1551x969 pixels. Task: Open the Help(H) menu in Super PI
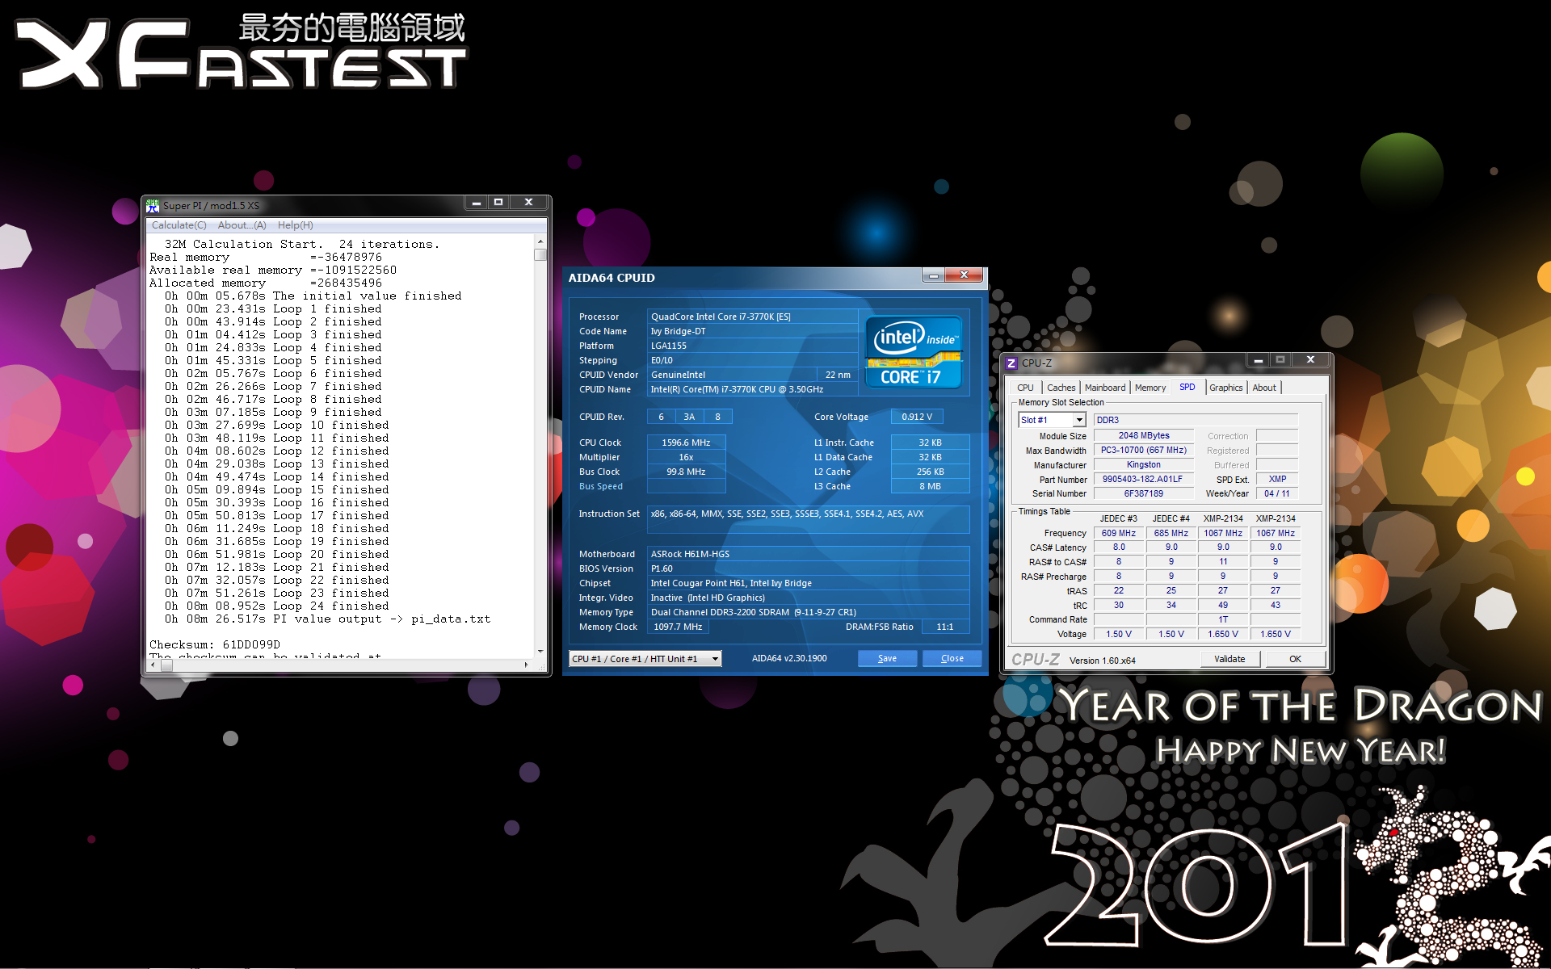295,225
